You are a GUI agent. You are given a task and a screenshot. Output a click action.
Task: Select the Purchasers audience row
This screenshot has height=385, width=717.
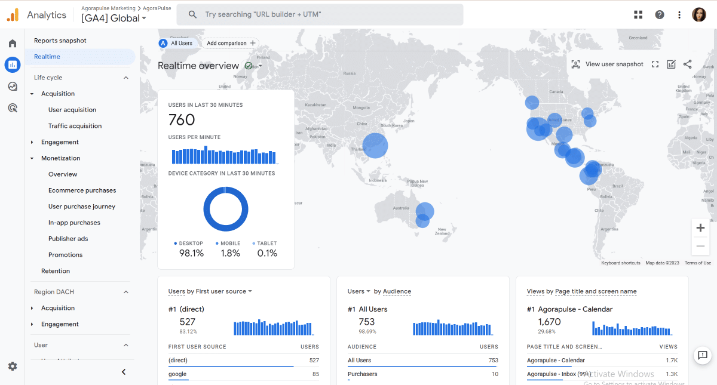(x=423, y=374)
